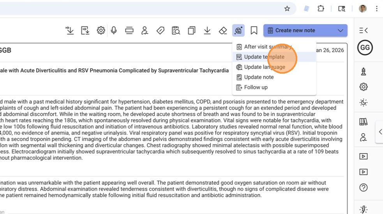Download the note with the arrow icon
The image size is (383, 214).
[x=207, y=30]
